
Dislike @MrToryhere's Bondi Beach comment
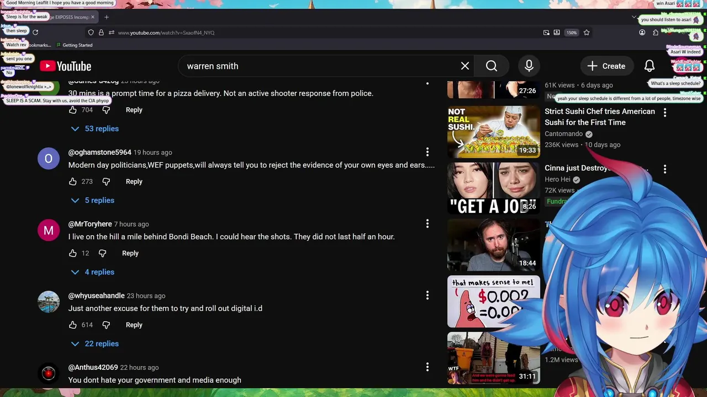(102, 253)
